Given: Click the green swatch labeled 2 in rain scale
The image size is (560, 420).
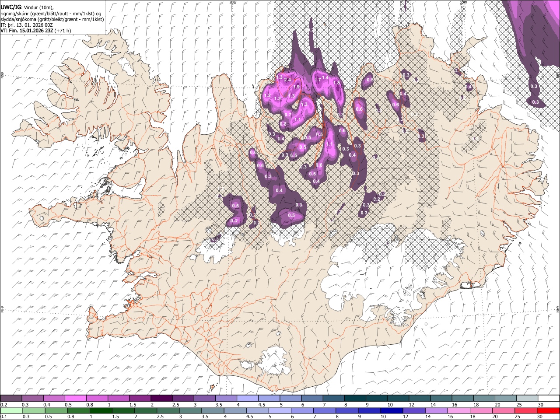Looking at the screenshot, I should coord(145,410).
